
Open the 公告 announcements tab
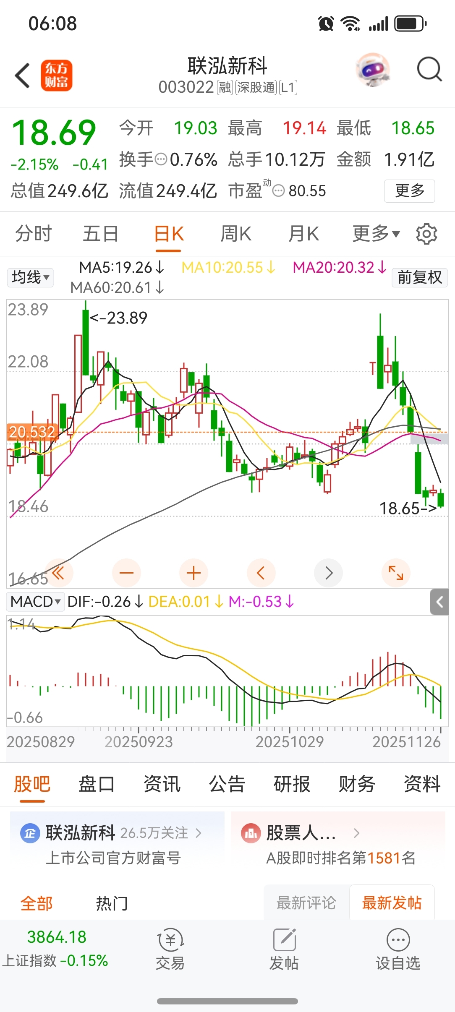(227, 784)
